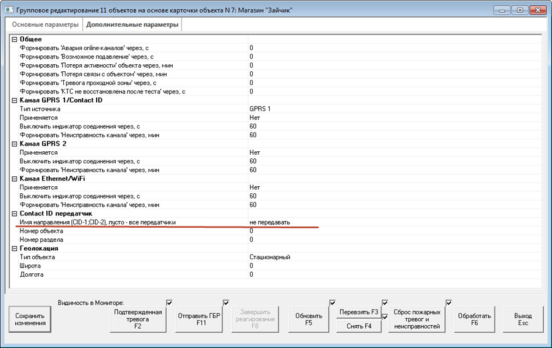Toggle visibility checkbox for Обновить F5
Viewport: 552px width, 348px height.
pos(332,302)
